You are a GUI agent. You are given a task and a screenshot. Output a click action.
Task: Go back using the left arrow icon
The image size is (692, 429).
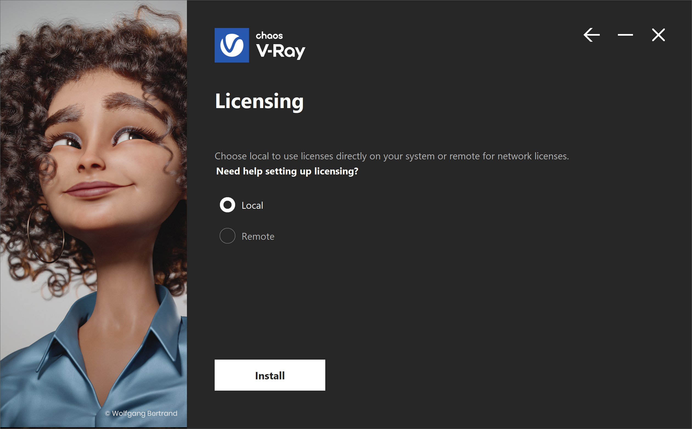(592, 35)
